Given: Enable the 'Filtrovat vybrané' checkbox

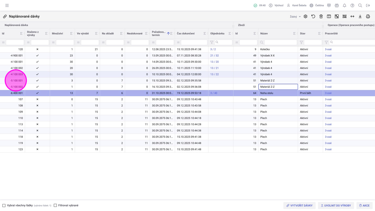Looking at the screenshot, I should click(x=55, y=205).
